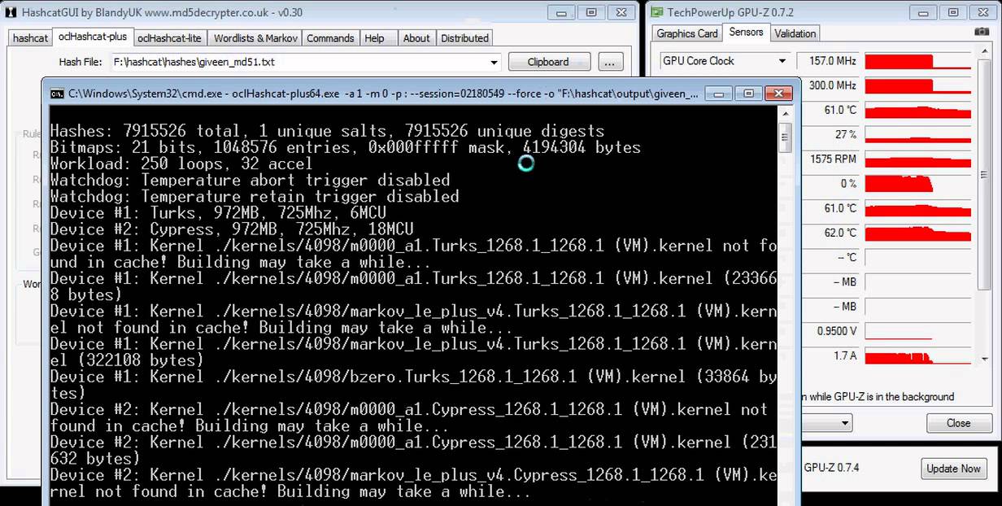Switch to the Distributed tab
The height and width of the screenshot is (506, 1002).
pyautogui.click(x=464, y=38)
